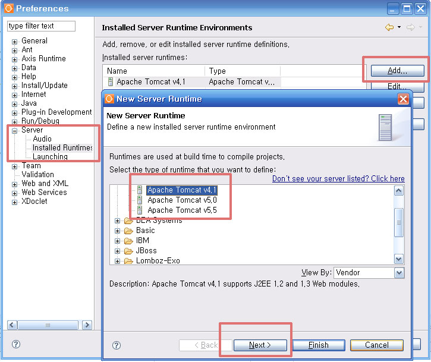The width and height of the screenshot is (431, 362).
Task: Click the back navigation arrow icon in Preferences
Action: coord(389,27)
